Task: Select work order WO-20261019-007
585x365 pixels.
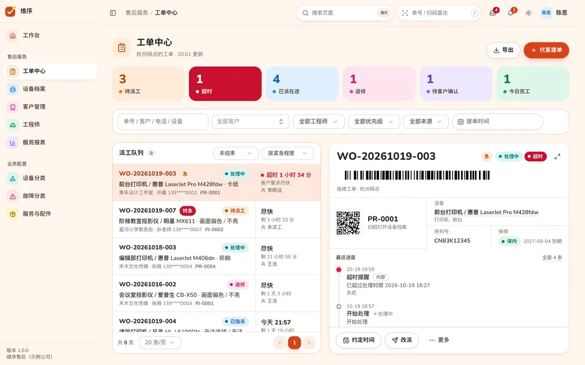Action: pos(217,220)
